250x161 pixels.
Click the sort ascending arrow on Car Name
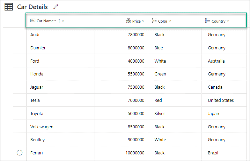coord(59,21)
